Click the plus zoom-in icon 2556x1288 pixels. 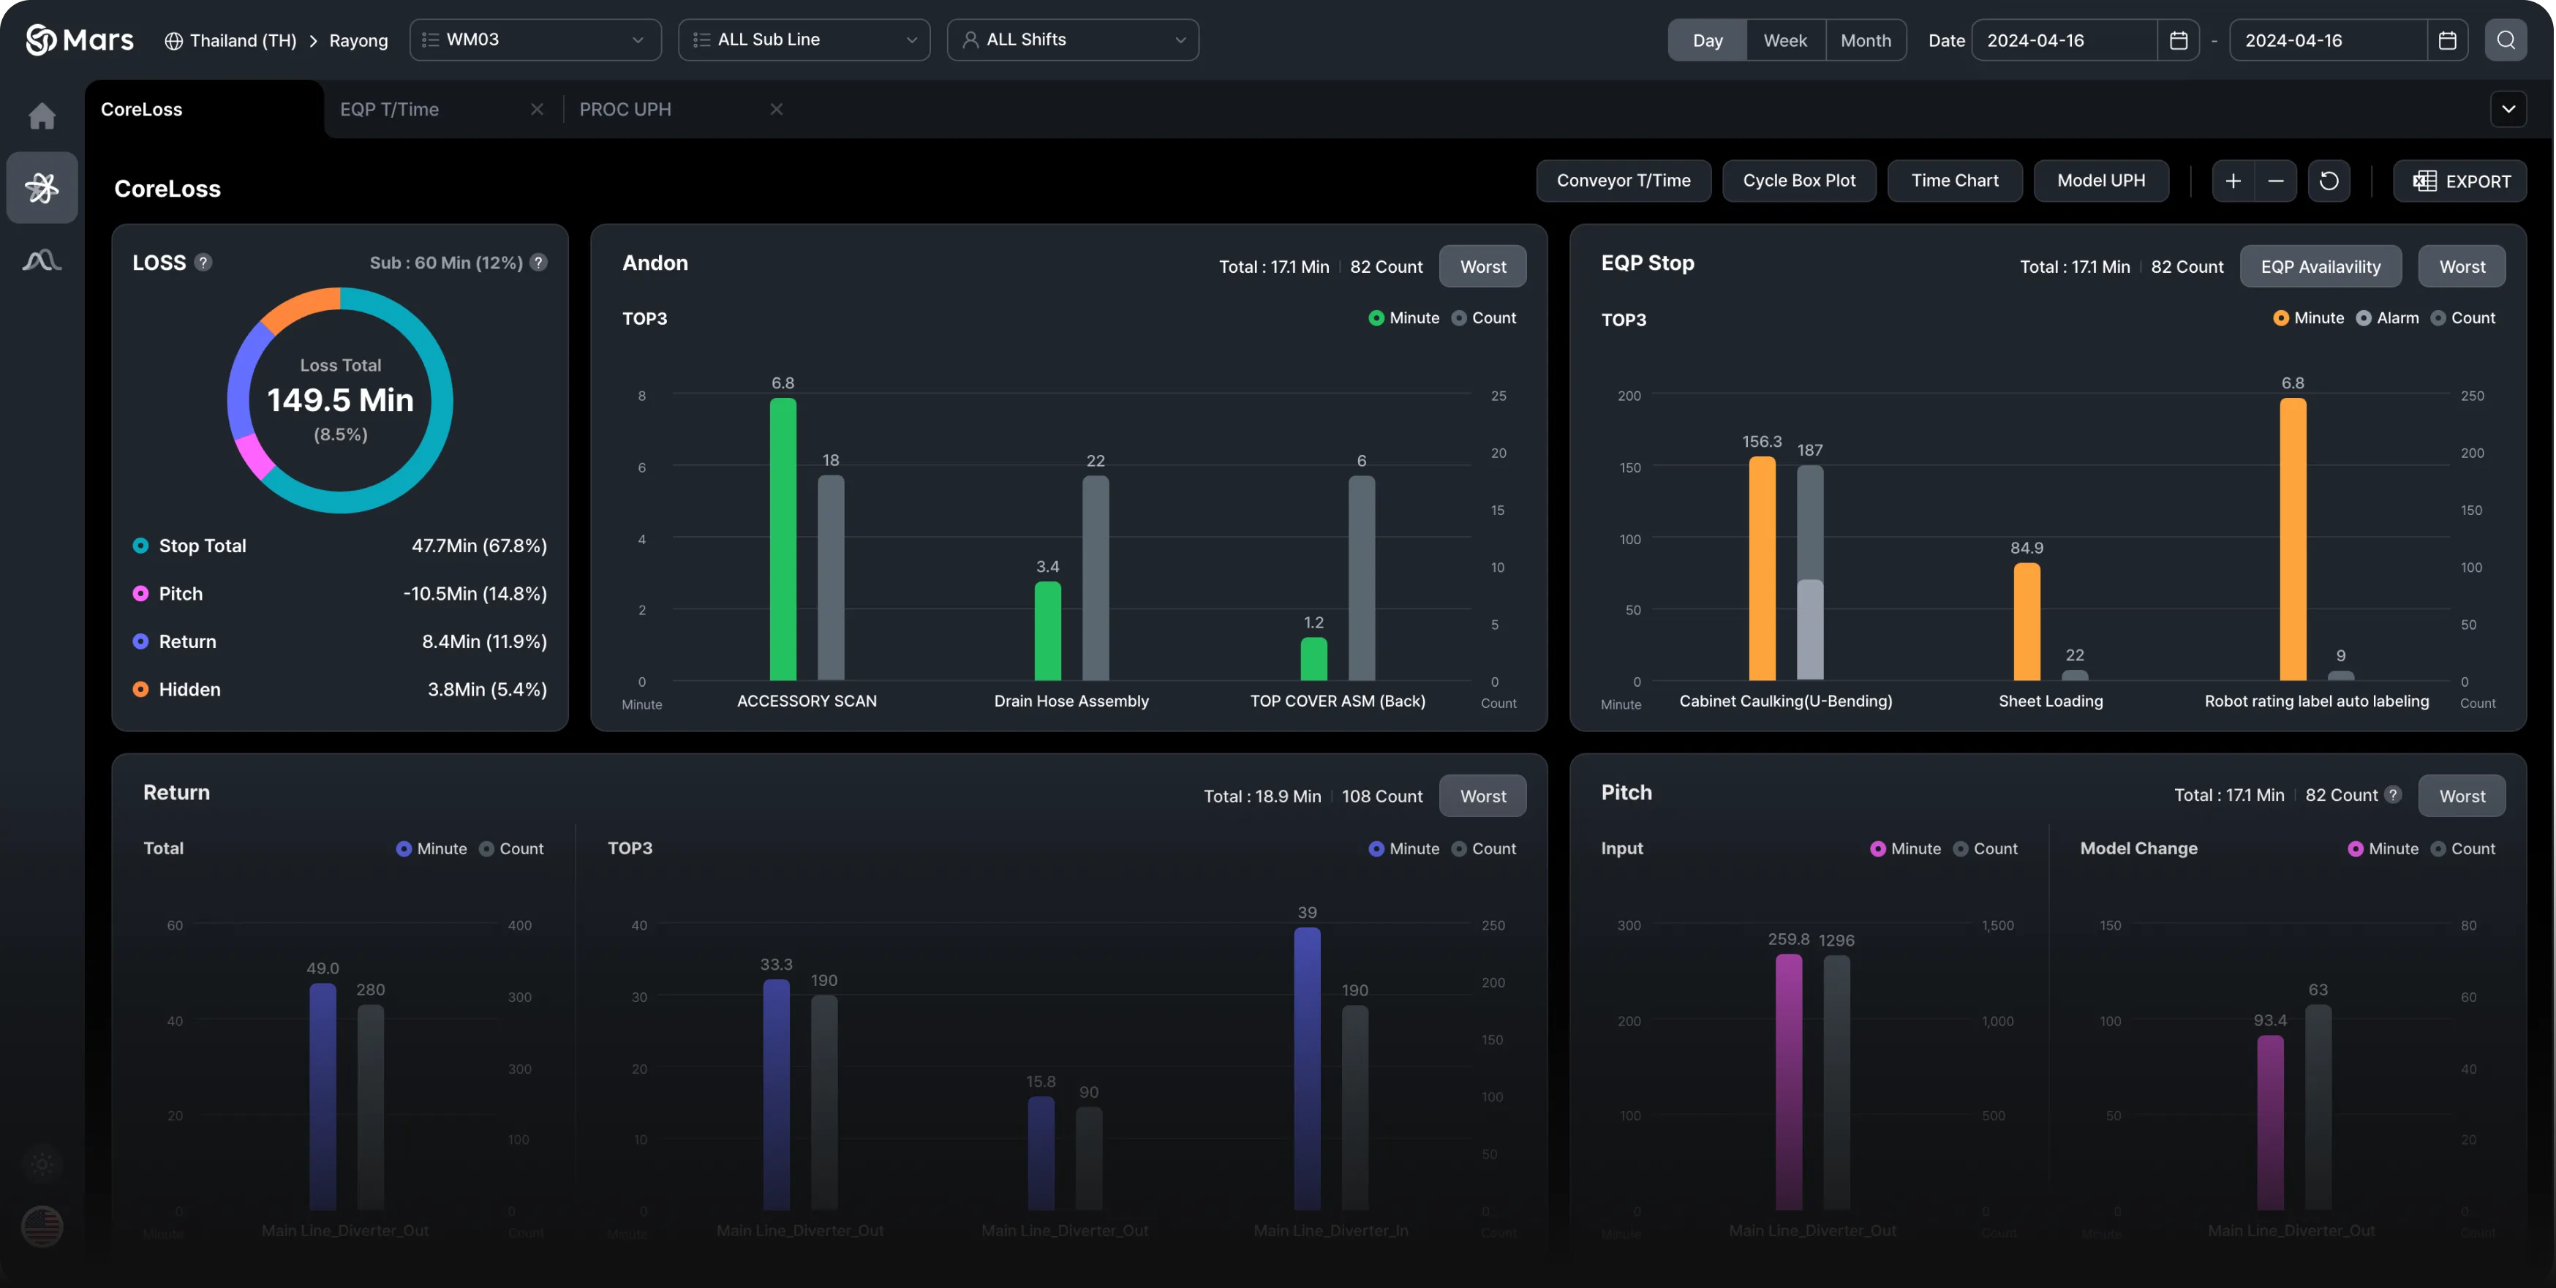click(2233, 181)
